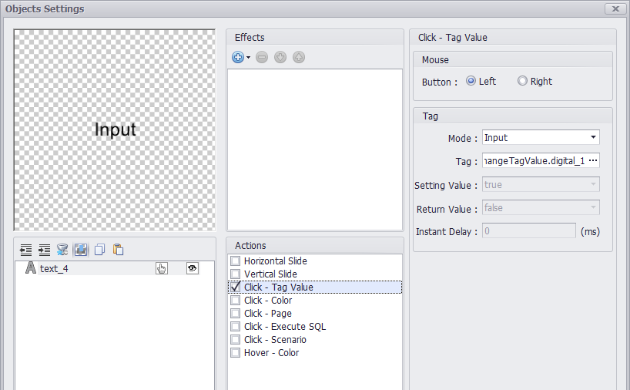Click the filter funnel icon in the object toolbar
This screenshot has width=630, height=390.
62,250
